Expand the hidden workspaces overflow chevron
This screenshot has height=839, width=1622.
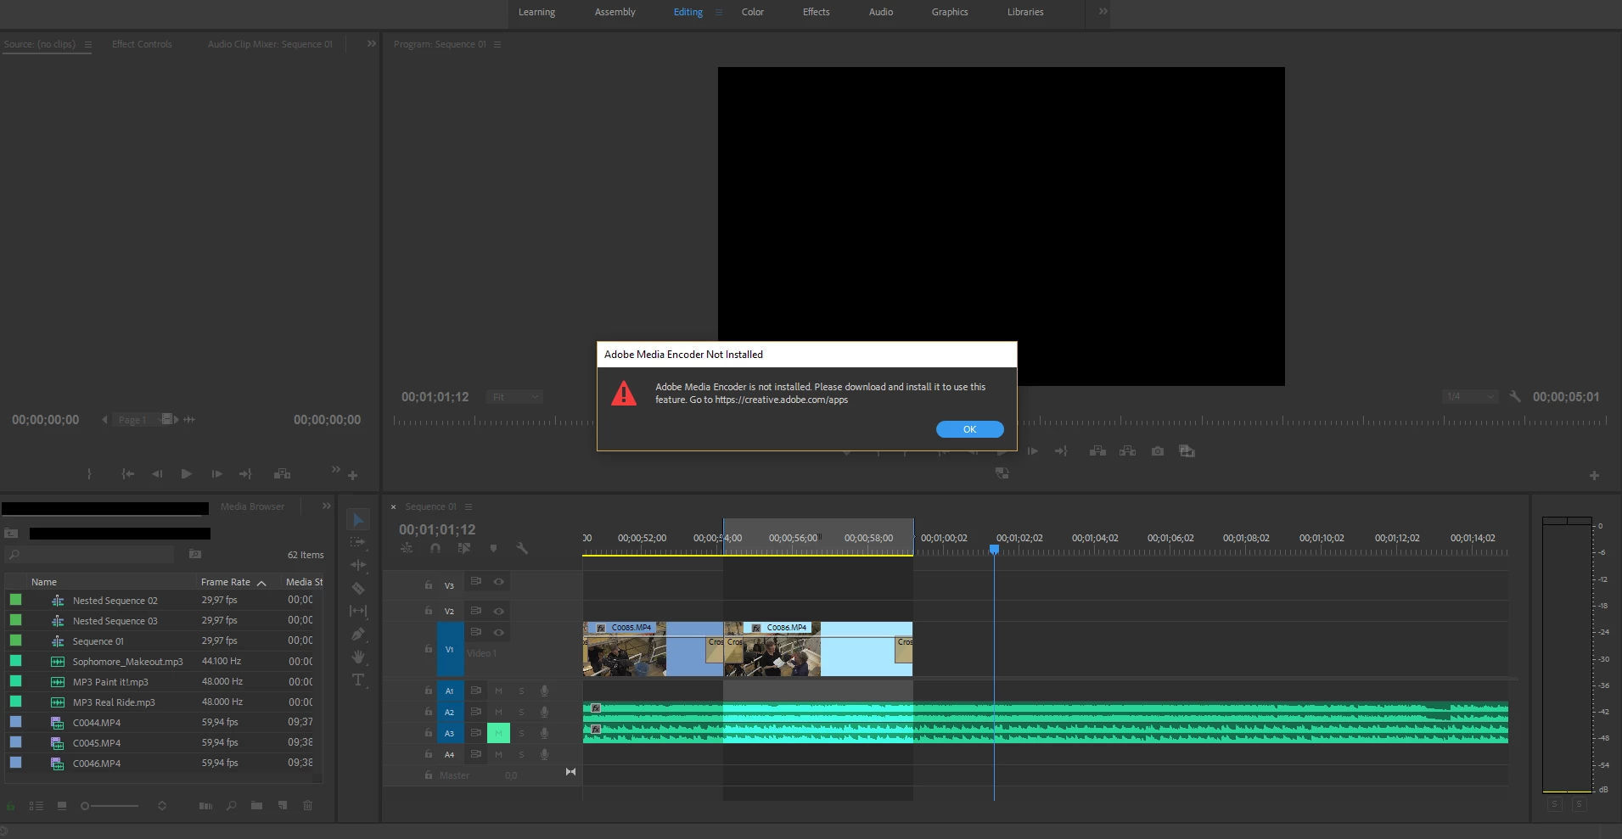click(1103, 12)
